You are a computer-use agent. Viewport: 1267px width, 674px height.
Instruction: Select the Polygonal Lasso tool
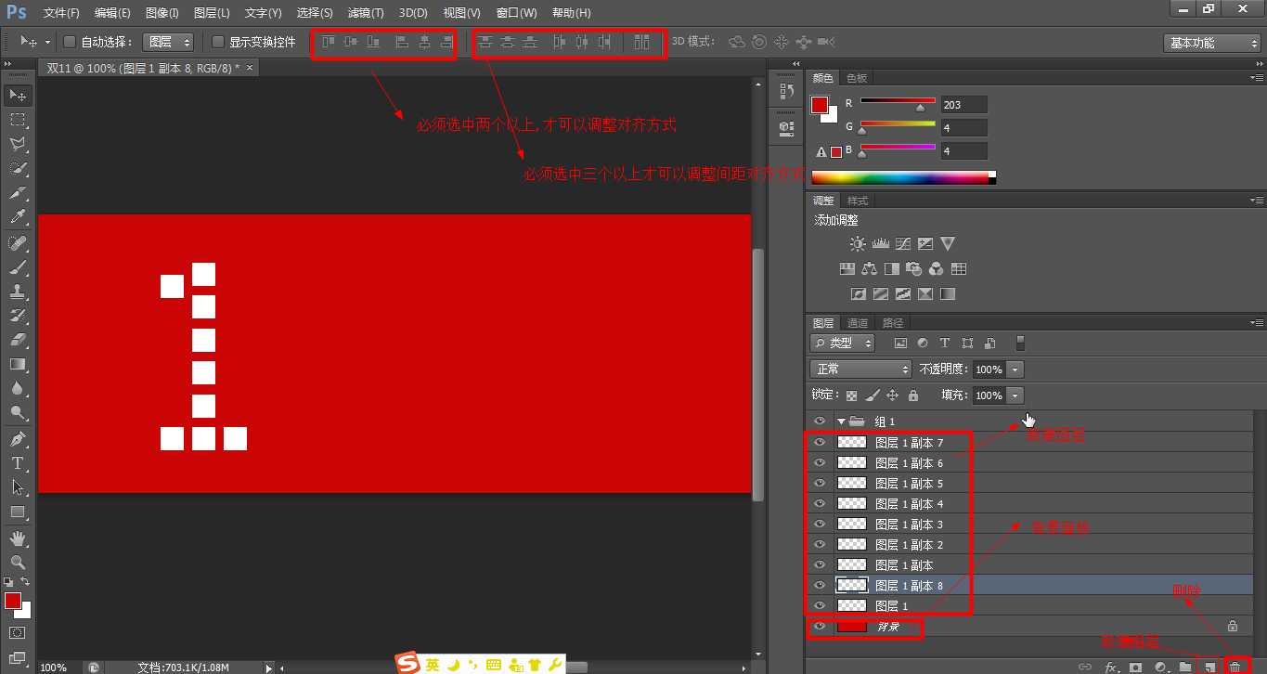(18, 144)
